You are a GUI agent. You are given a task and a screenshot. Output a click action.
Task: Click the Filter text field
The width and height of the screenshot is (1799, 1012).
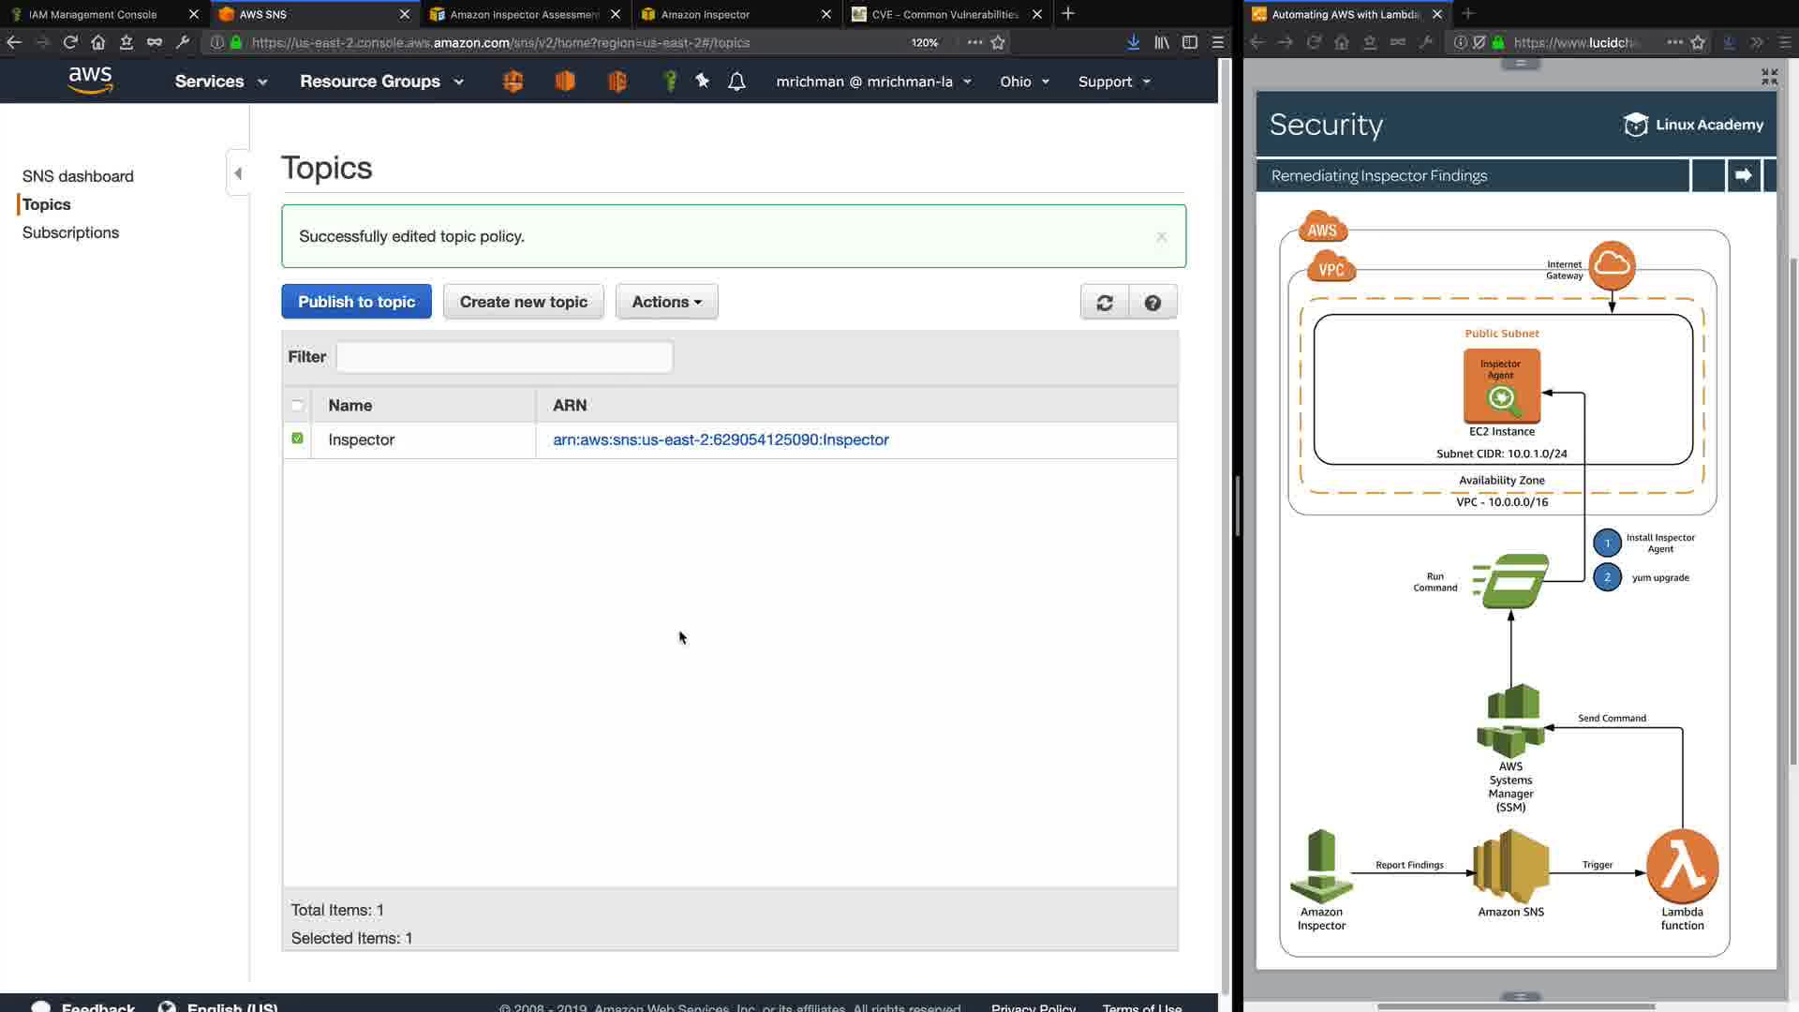click(x=504, y=357)
